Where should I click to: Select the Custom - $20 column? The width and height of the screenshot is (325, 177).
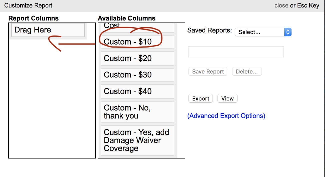pyautogui.click(x=137, y=58)
